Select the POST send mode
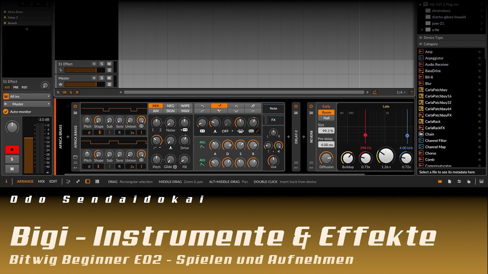Screen dimensions: 488x274 (24, 88)
